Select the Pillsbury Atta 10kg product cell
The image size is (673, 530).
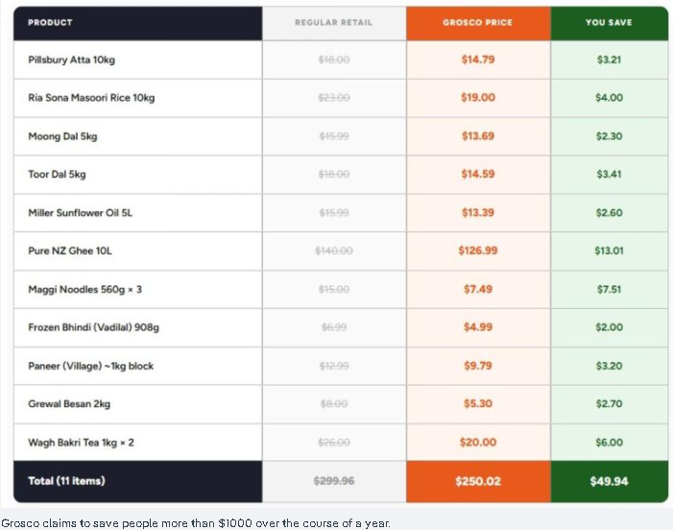point(72,60)
